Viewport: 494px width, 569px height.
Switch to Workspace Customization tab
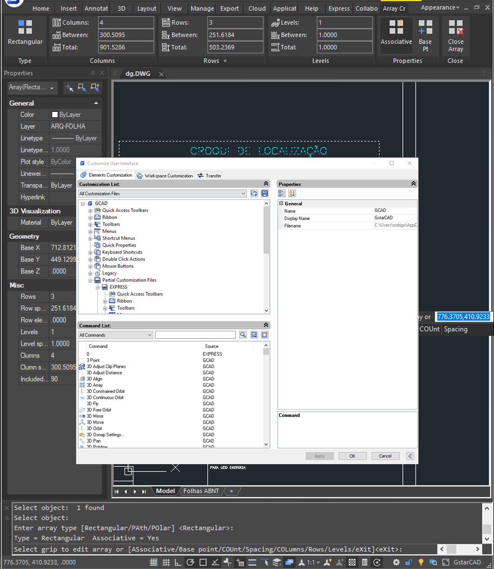pyautogui.click(x=165, y=176)
